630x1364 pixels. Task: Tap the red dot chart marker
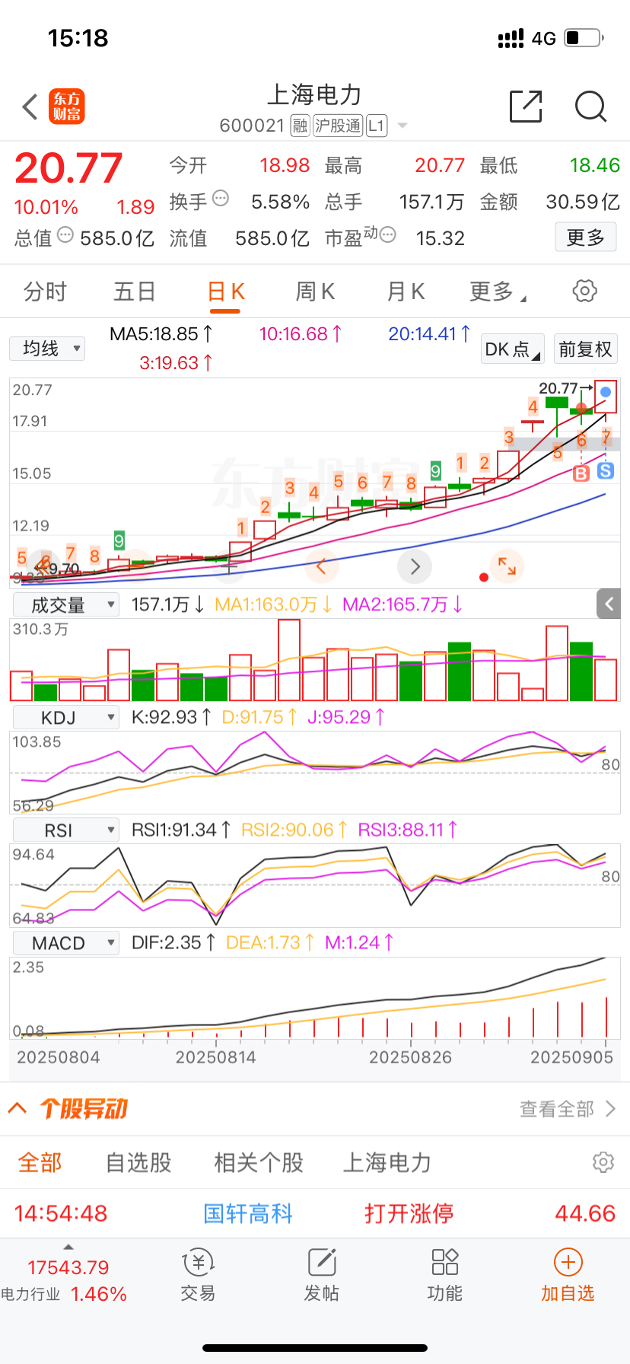[x=484, y=577]
